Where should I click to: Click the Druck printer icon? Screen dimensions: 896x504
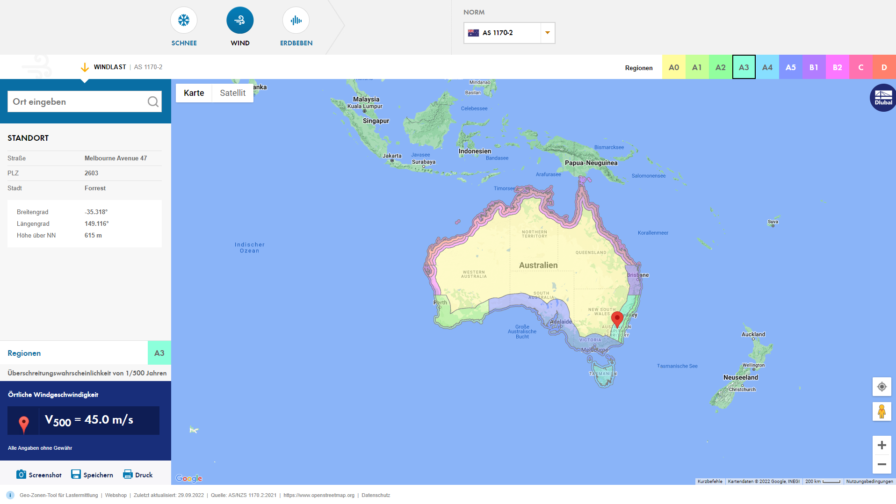(x=127, y=474)
